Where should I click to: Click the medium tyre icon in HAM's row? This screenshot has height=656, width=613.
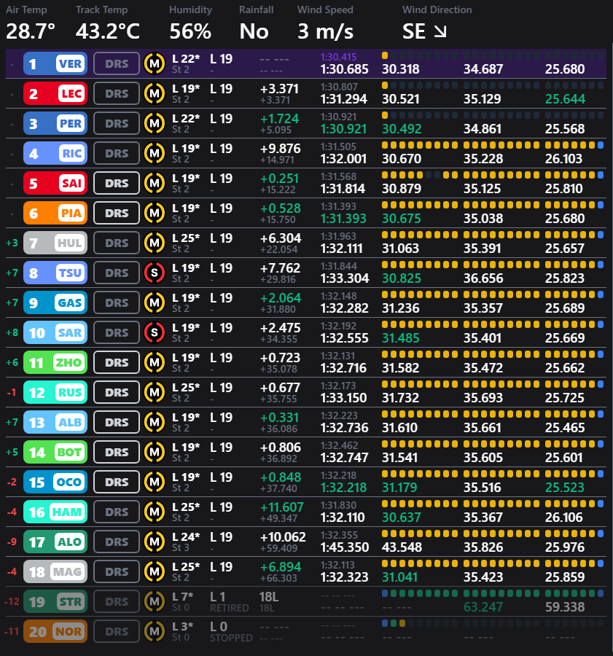(x=155, y=512)
